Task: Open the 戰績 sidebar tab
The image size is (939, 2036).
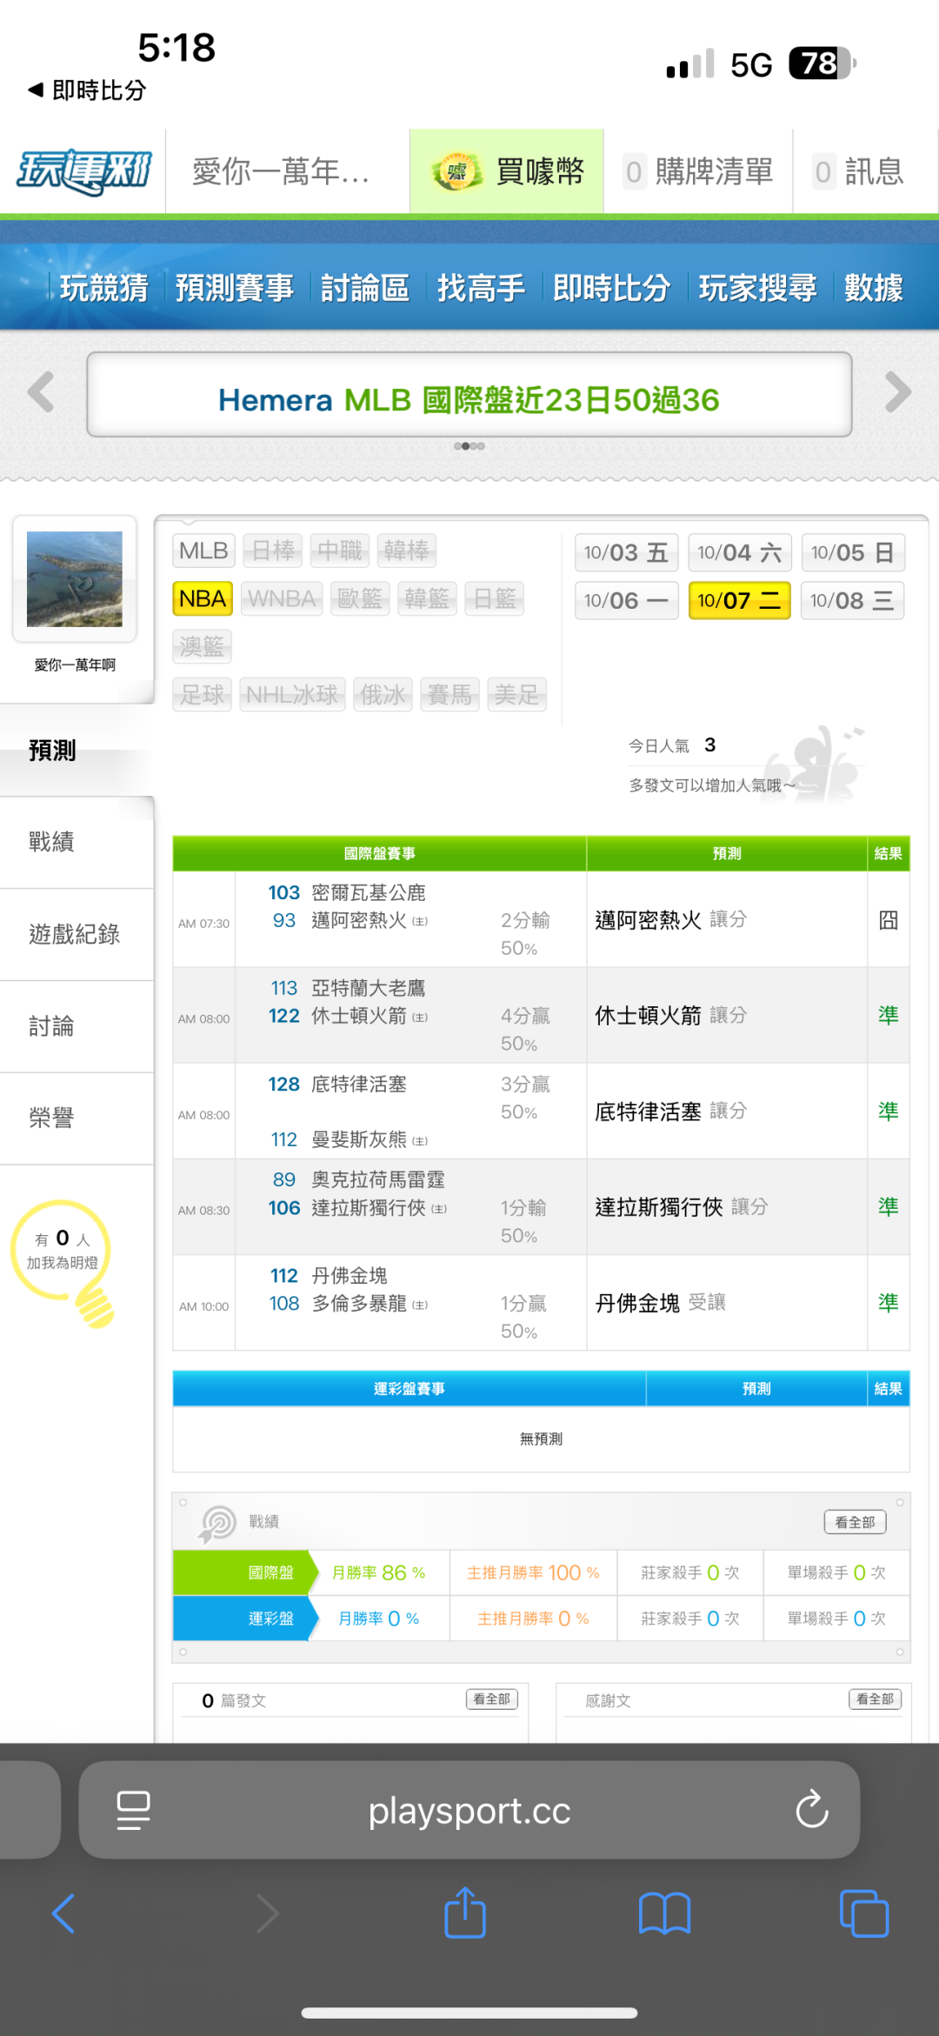Action: [x=52, y=842]
